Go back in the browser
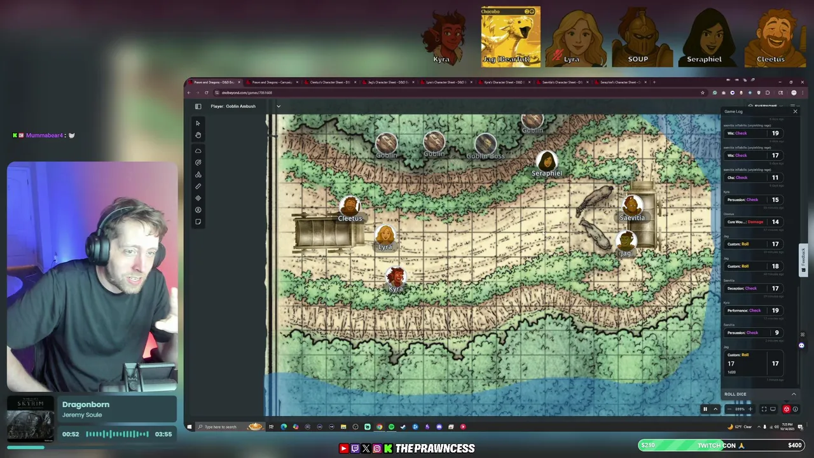This screenshot has width=814, height=458. pos(189,93)
